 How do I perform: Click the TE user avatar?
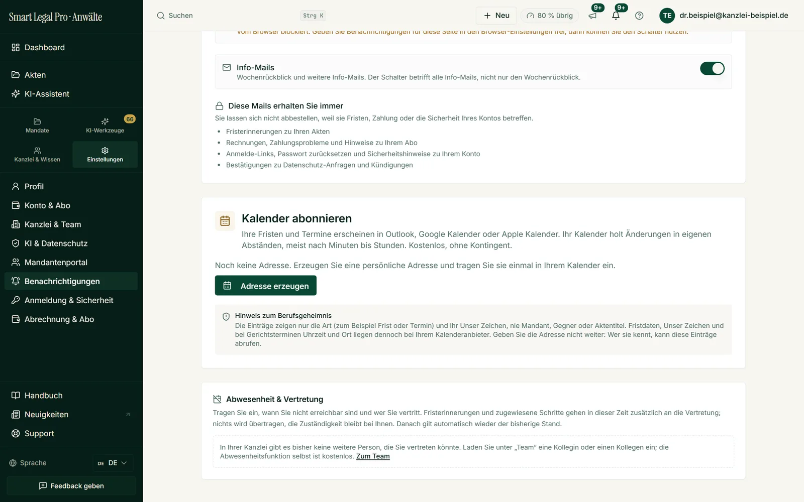tap(667, 16)
